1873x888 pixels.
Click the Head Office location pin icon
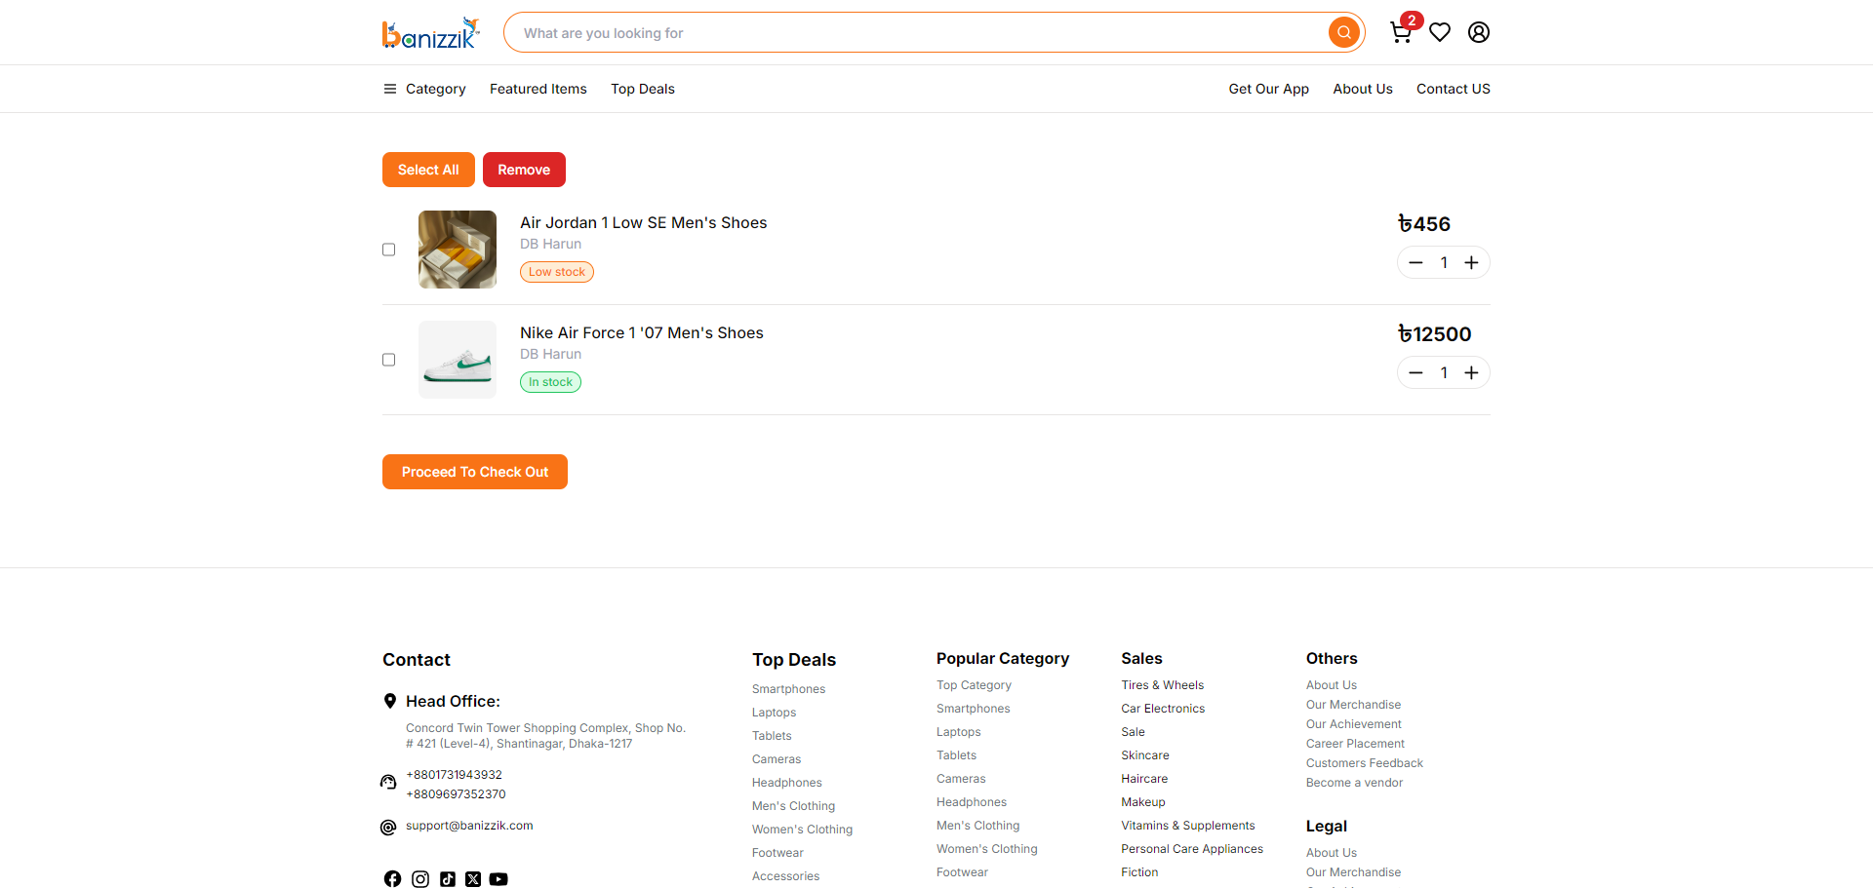(390, 701)
